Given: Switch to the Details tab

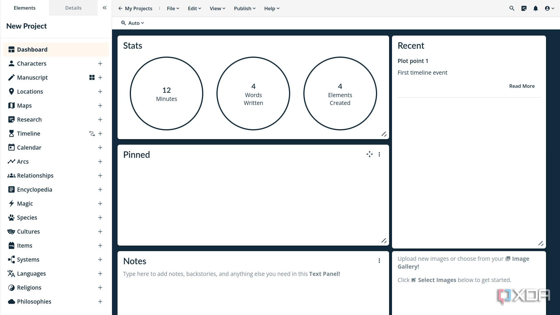Looking at the screenshot, I should pos(73,8).
